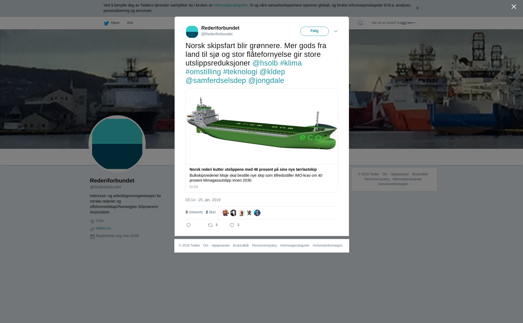
Task: View first liker's profile avatar
Action: [x=225, y=213]
